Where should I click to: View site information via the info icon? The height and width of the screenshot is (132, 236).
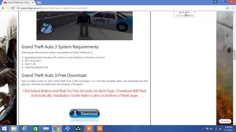click(x=18, y=8)
